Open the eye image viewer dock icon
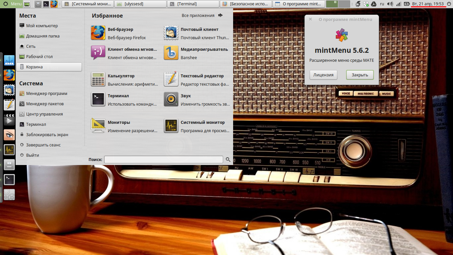The height and width of the screenshot is (255, 453). [x=9, y=135]
